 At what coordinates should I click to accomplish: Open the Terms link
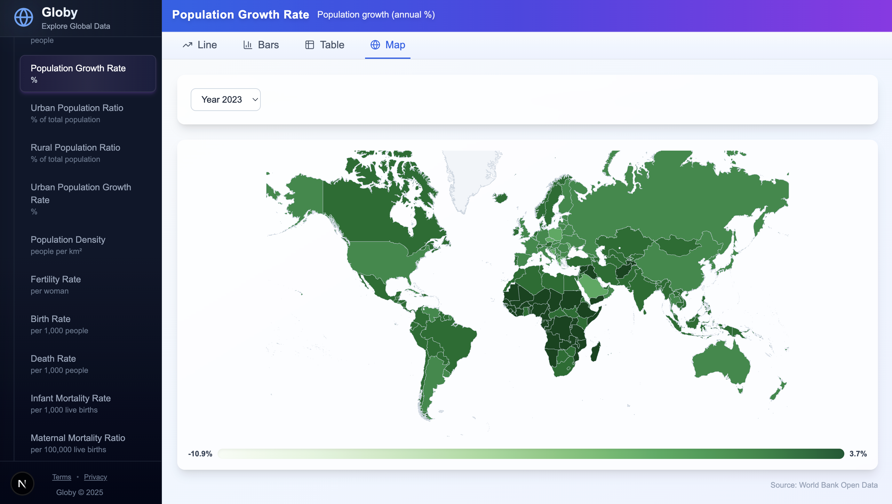62,477
